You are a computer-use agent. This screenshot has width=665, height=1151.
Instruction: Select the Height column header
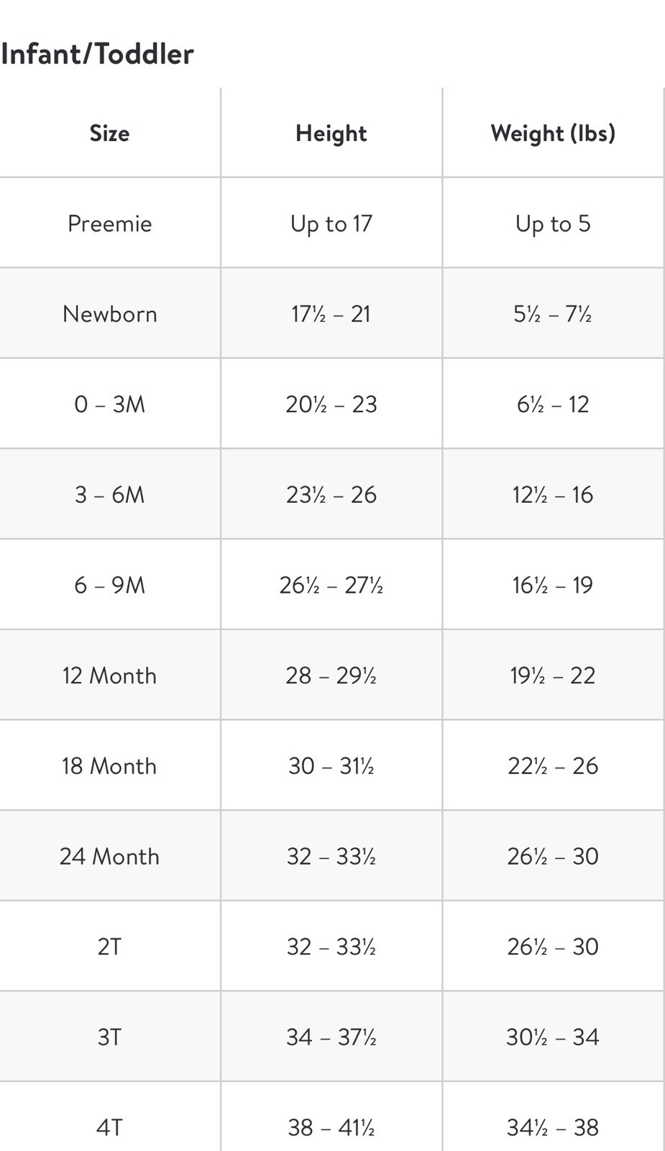[331, 133]
